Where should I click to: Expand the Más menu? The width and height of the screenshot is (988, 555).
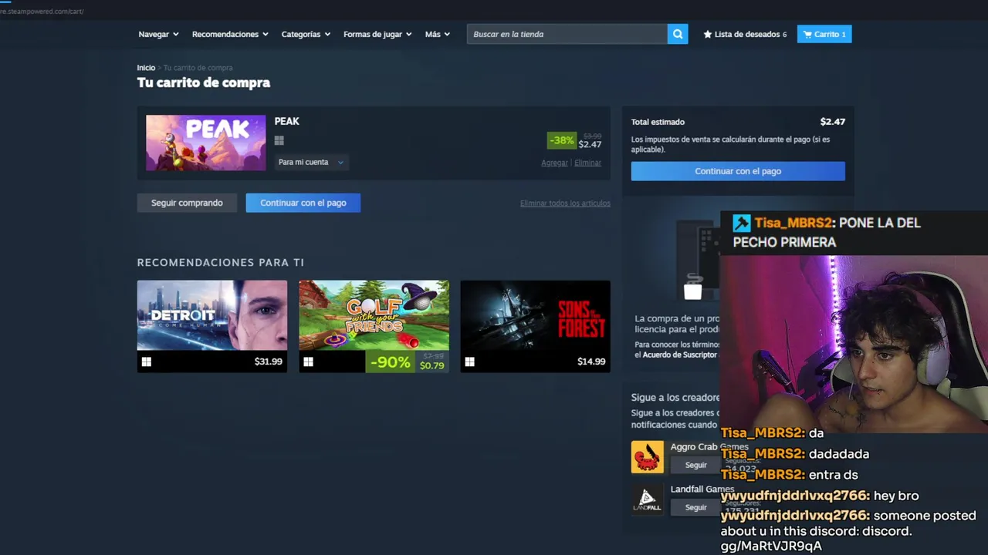click(x=437, y=34)
